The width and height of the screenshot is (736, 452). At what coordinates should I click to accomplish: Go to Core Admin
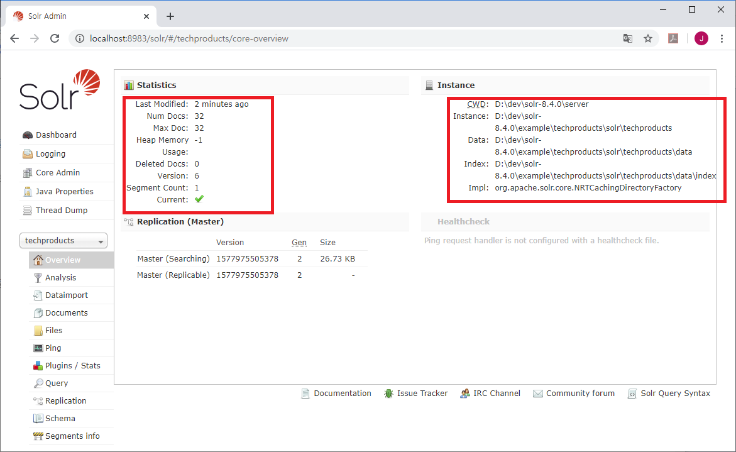58,172
